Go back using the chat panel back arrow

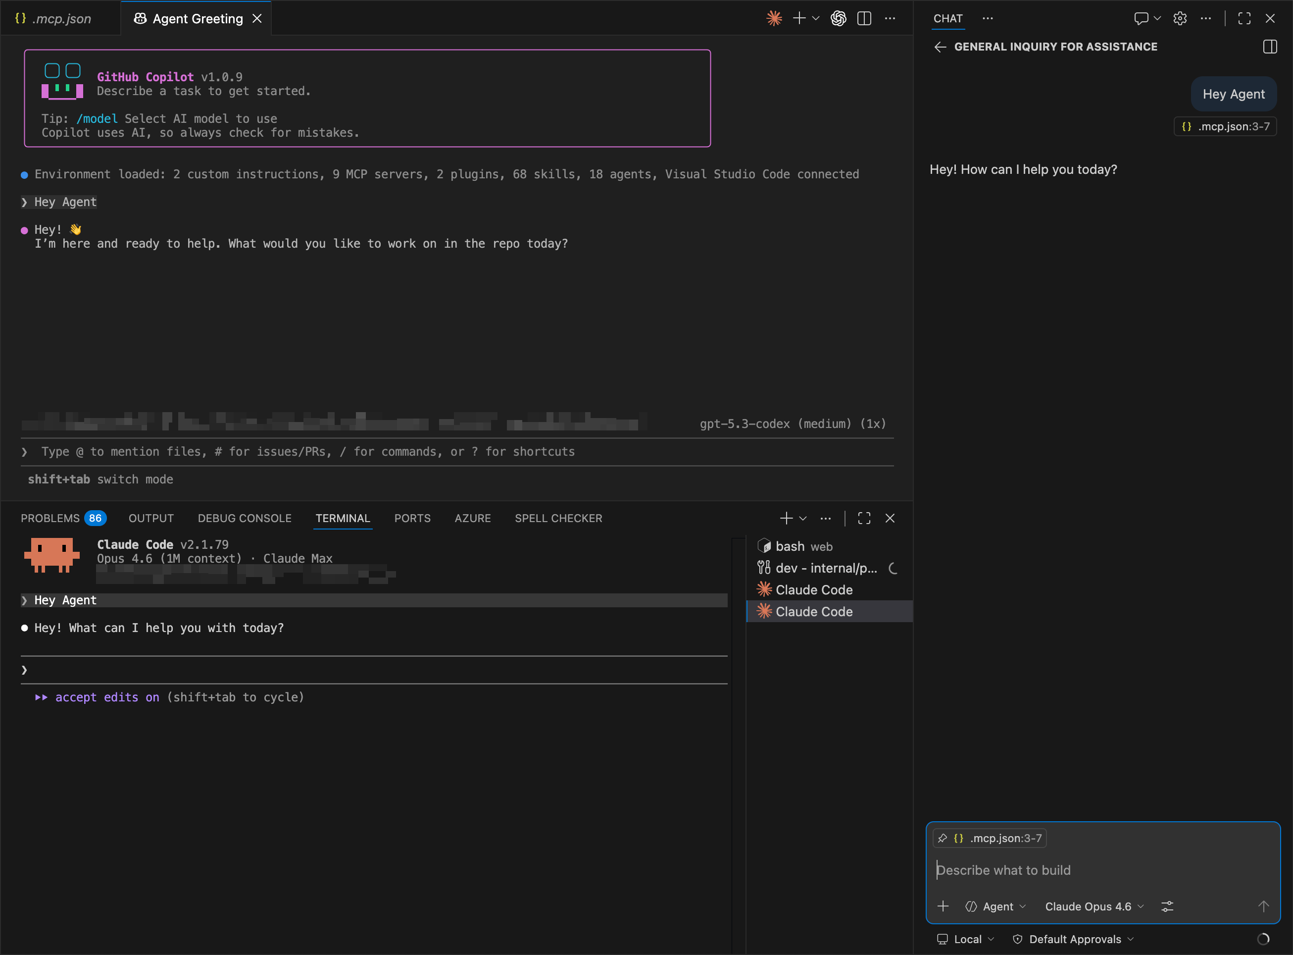(x=941, y=47)
